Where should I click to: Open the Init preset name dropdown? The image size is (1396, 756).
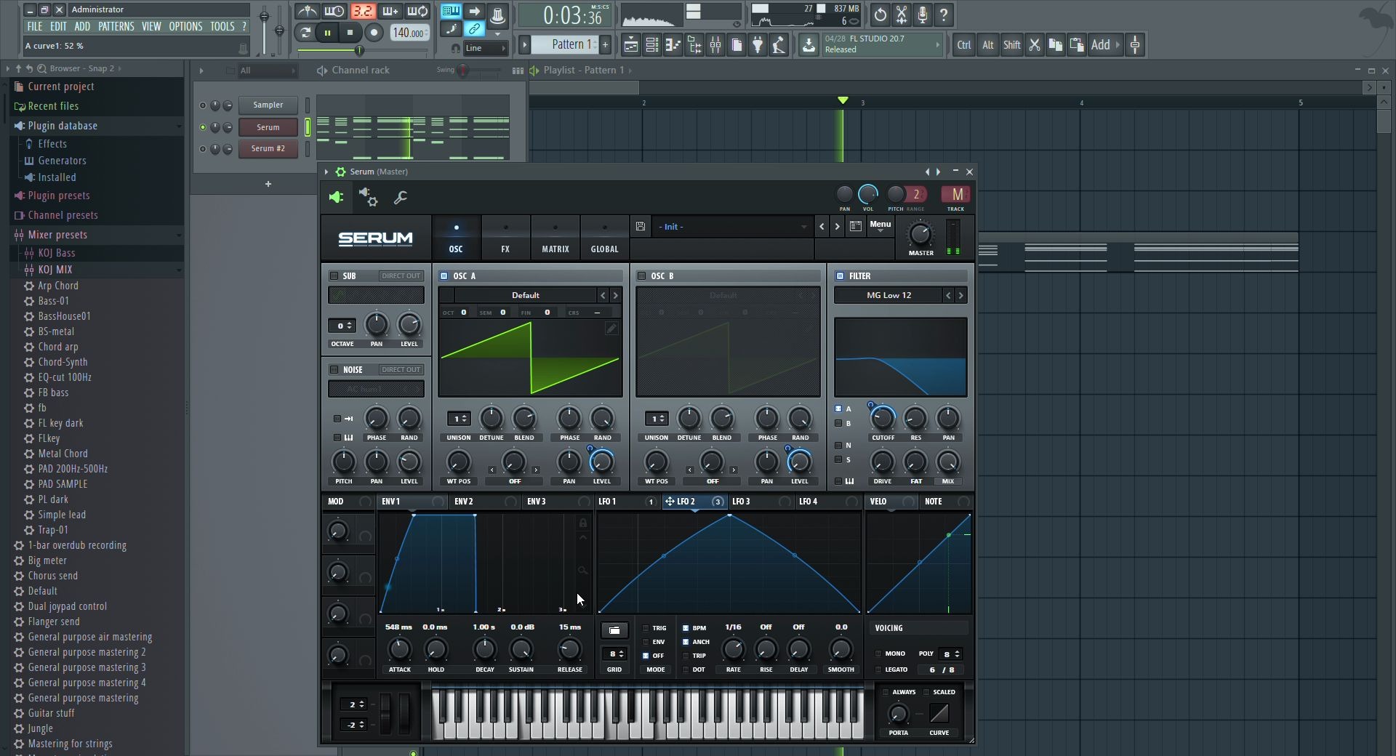pyautogui.click(x=732, y=227)
